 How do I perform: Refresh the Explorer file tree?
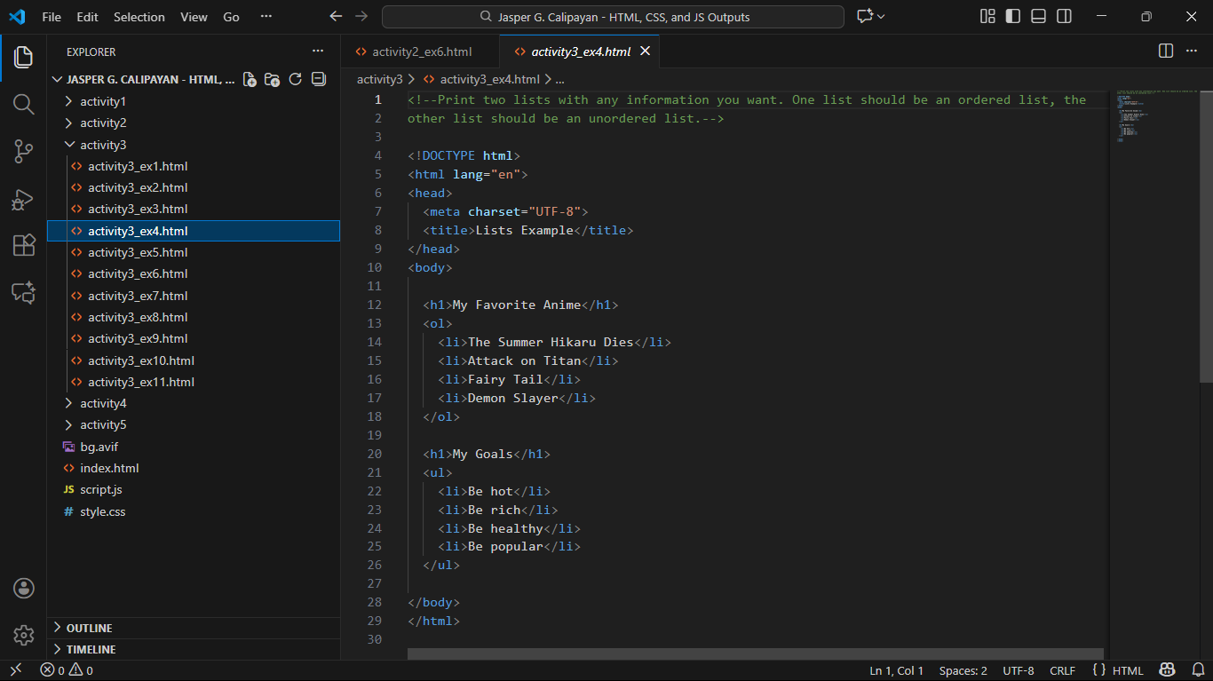pos(296,79)
